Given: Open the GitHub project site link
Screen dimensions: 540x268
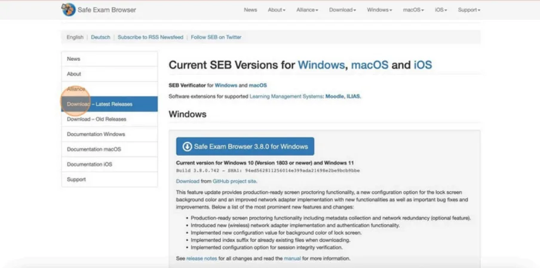Looking at the screenshot, I should pos(234,181).
